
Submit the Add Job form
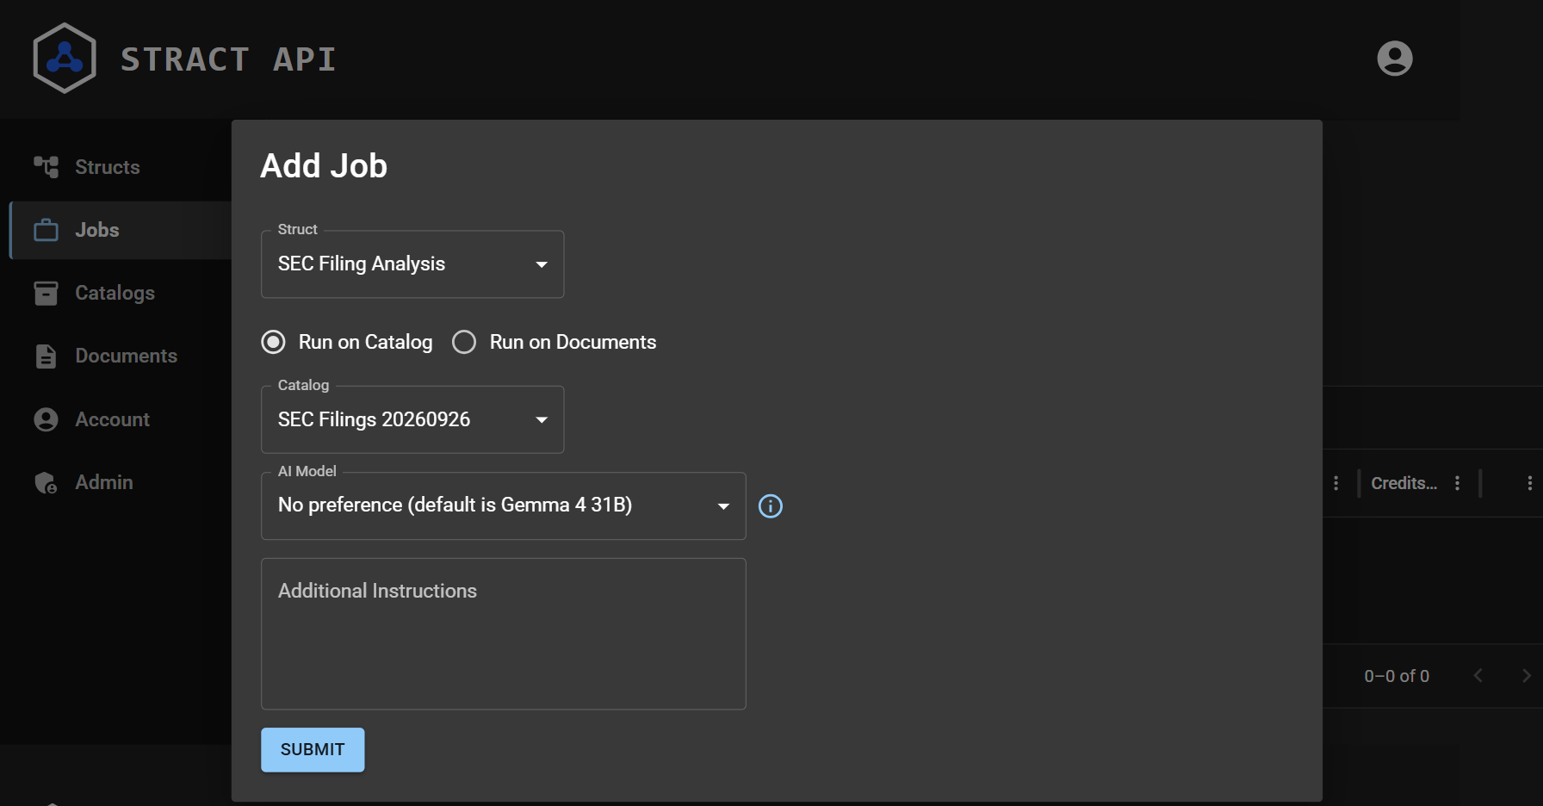(x=313, y=750)
